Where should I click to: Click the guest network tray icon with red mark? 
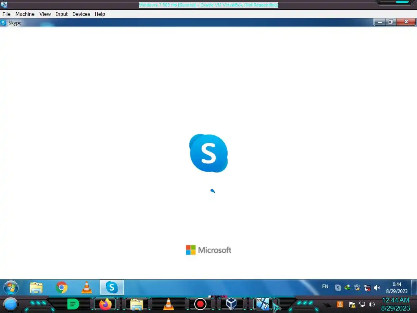coord(367,288)
